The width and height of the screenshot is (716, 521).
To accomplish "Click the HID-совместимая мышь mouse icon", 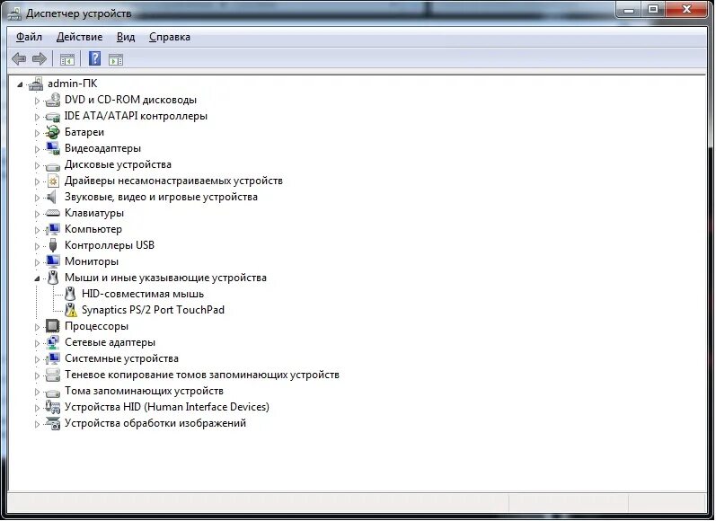I will point(70,294).
